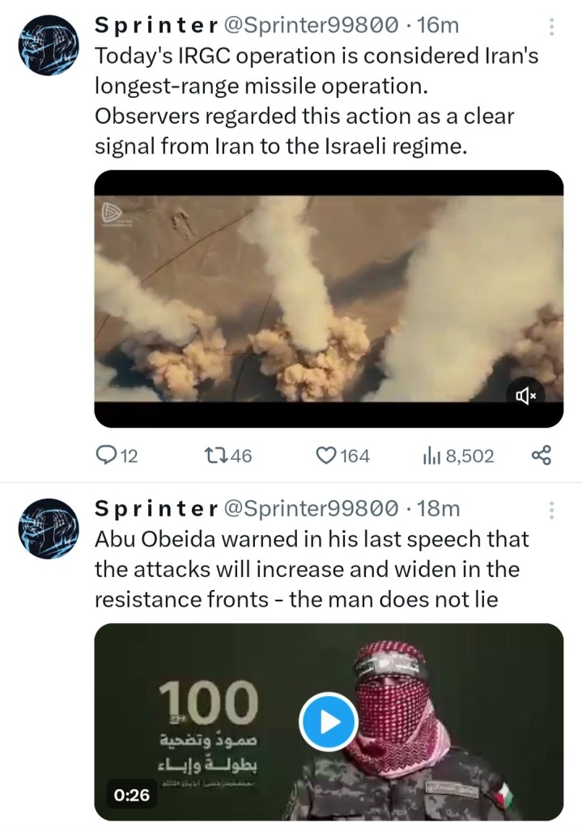Screen dimensions: 582x828
Task: Open the 16m timestamp of first tweet
Action: [438, 26]
